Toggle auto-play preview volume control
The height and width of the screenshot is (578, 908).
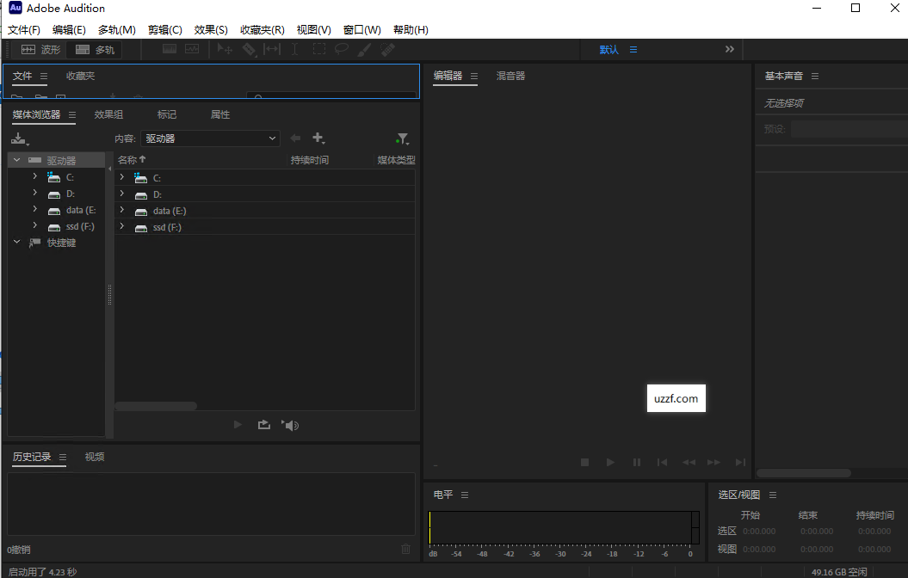pyautogui.click(x=291, y=424)
